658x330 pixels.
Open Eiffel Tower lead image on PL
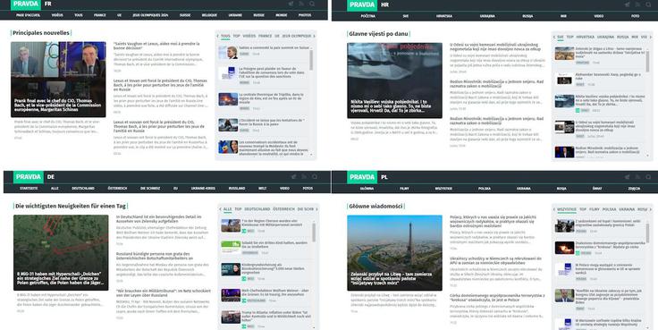(x=394, y=253)
